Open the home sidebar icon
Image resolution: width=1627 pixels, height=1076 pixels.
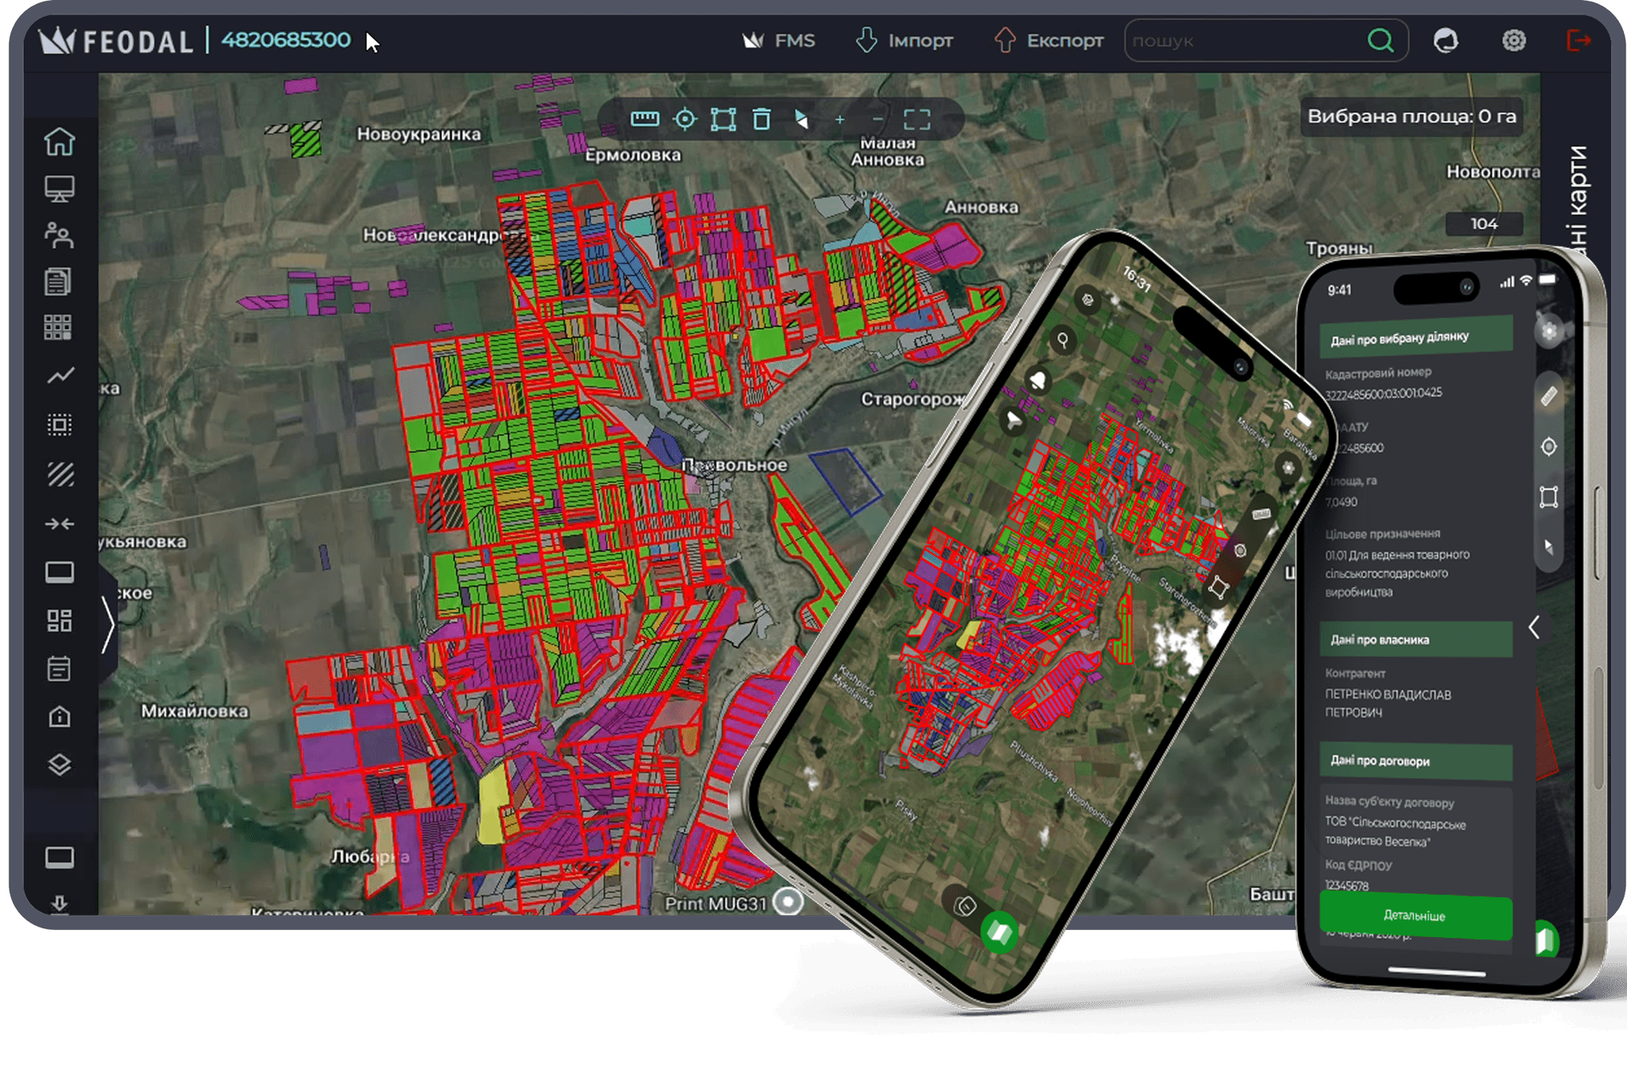(x=60, y=142)
